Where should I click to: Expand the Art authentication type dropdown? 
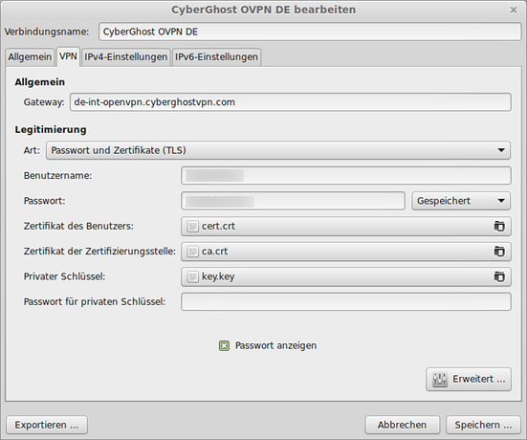coord(278,150)
